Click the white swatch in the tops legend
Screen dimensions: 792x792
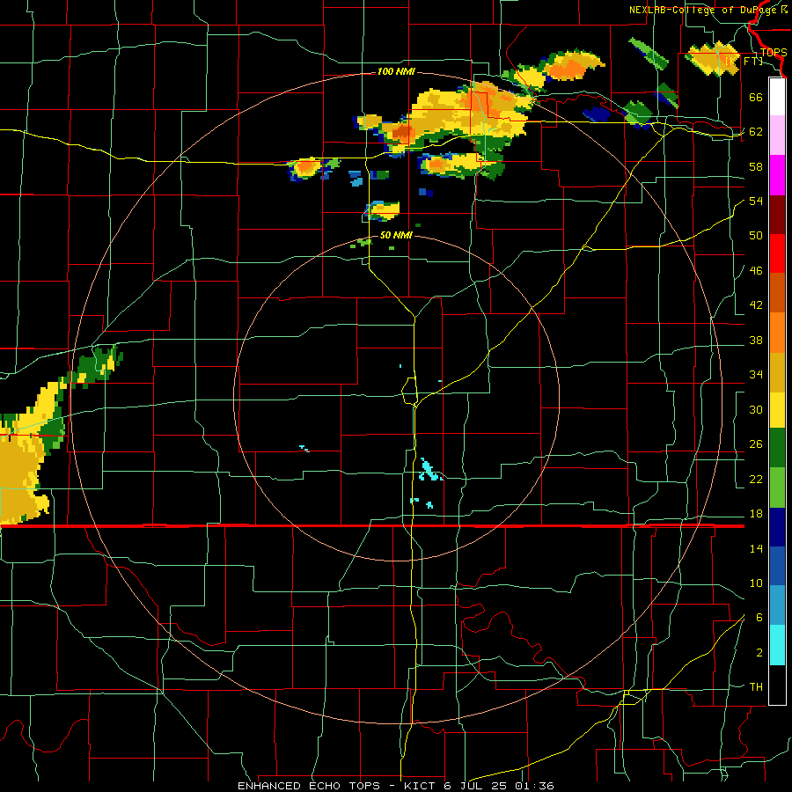coord(777,97)
